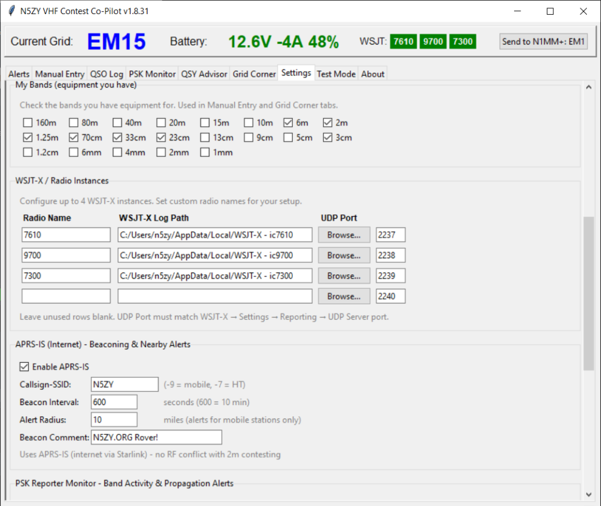Go to the Grid Corner tab
Viewport: 601px width, 506px height.
(x=254, y=74)
